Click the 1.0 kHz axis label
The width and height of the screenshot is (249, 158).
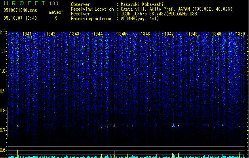[x=3, y=71]
